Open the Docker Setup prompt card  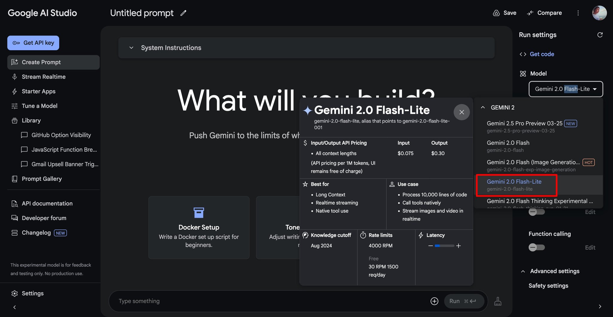(x=199, y=228)
